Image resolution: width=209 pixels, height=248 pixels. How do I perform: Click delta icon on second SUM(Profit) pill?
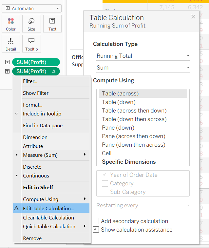54,71
